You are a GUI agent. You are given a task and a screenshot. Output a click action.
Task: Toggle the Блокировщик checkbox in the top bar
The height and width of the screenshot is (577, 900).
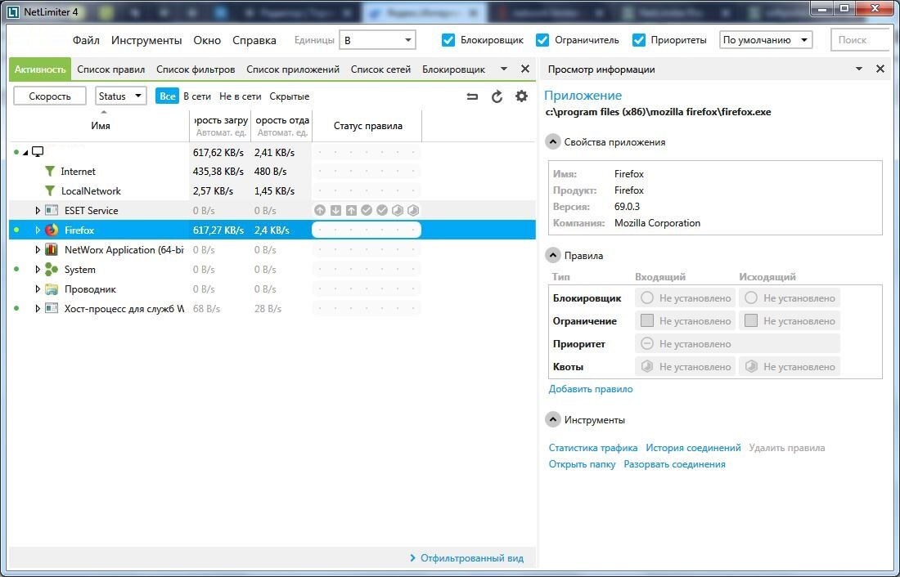pos(448,40)
